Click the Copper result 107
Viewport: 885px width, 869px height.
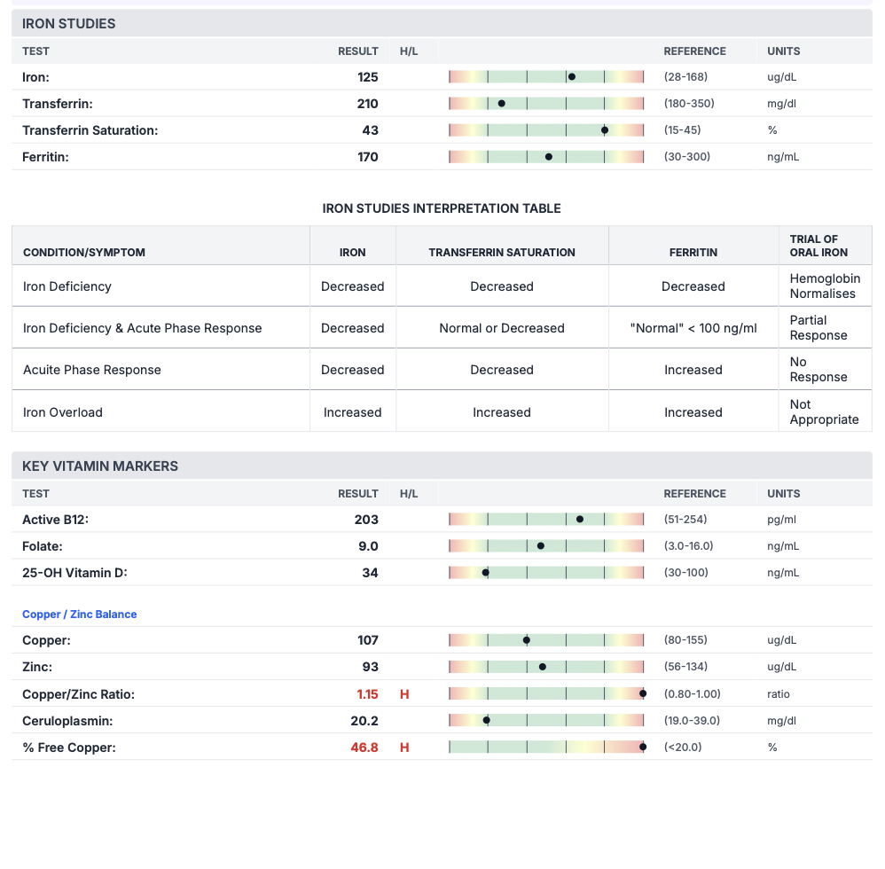click(367, 640)
